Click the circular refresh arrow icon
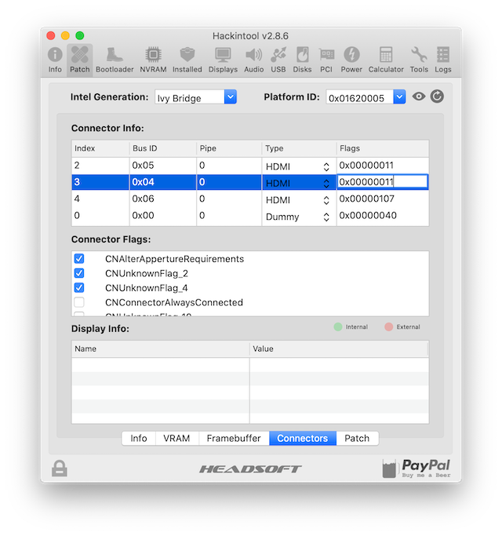Viewport: 502px width, 536px height. (x=437, y=97)
